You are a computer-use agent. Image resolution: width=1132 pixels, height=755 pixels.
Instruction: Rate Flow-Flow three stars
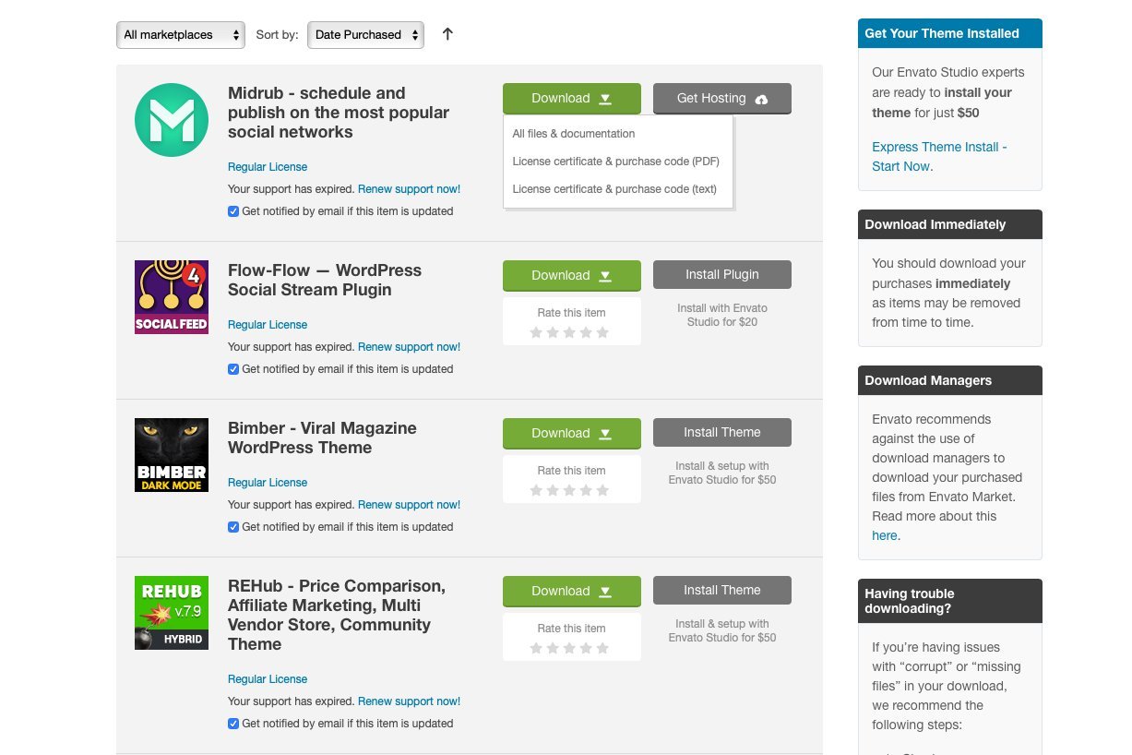(569, 332)
